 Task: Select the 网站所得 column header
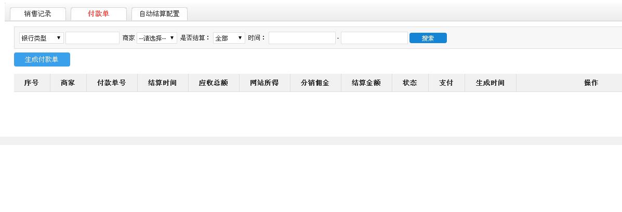(x=264, y=83)
